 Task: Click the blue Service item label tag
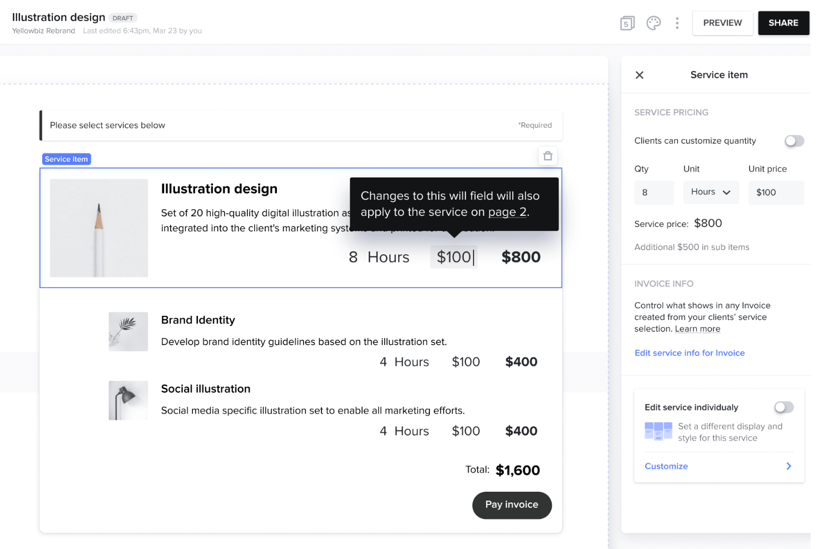click(x=66, y=159)
